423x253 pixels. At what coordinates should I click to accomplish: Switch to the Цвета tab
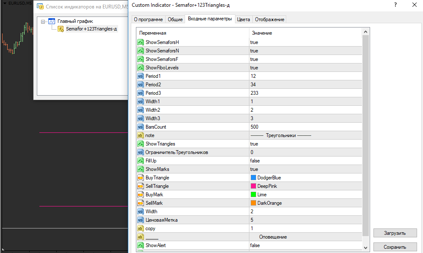[x=243, y=19]
